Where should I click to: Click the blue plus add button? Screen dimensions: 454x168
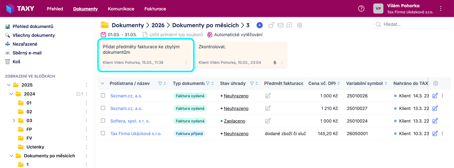259,25
